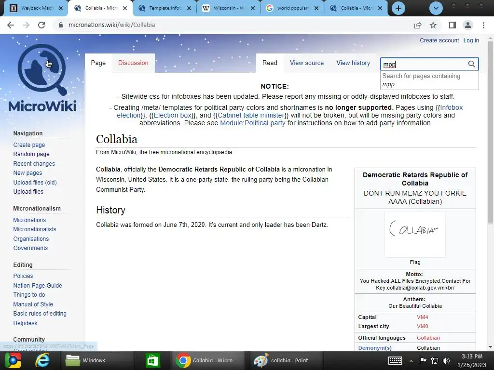Viewport: 494px width, 370px height.
Task: Click Cabinet table minister template link
Action: 251,115
